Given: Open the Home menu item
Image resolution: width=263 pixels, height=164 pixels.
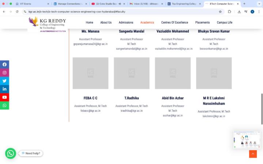Looking at the screenshot, I should click(x=89, y=23).
